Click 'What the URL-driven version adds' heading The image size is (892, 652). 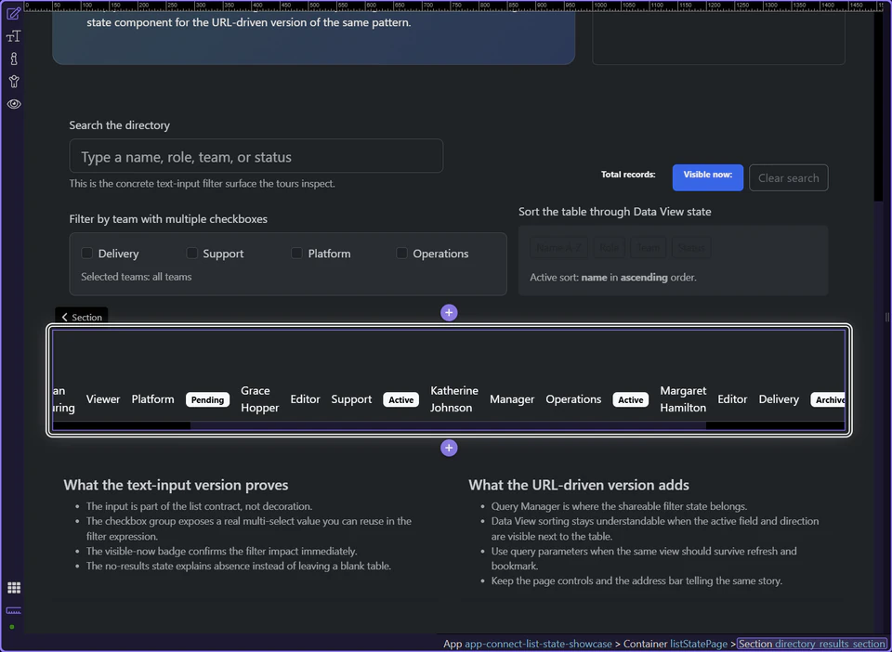(x=579, y=485)
